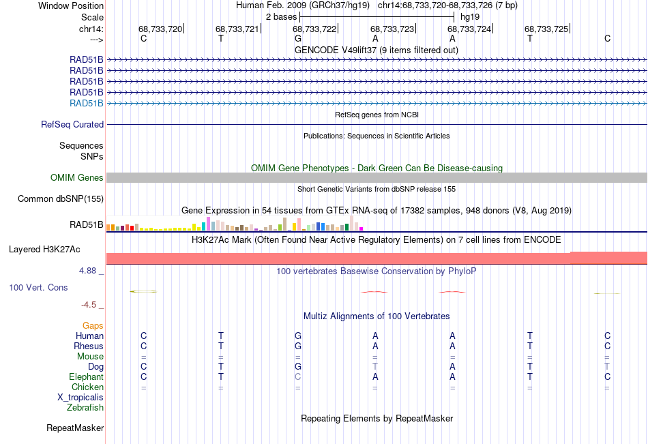The height and width of the screenshot is (444, 648).
Task: Click the RefSeq Curated intron line
Action: [377, 124]
